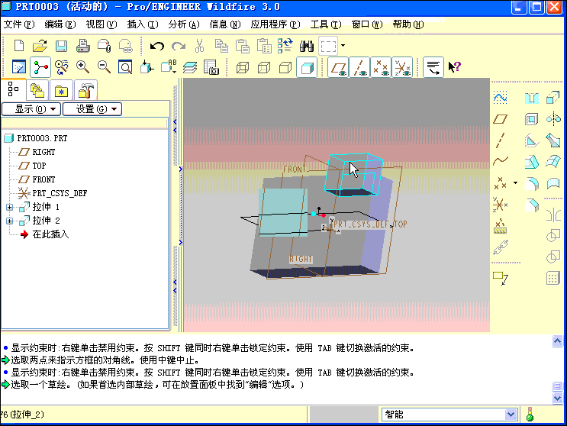The width and height of the screenshot is (567, 426).
Task: Click the scissors cut icon
Action: [199, 46]
